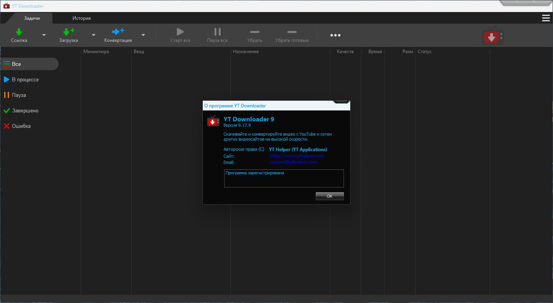
Task: Expand the Конвертация dropdown arrow
Action: tap(143, 35)
